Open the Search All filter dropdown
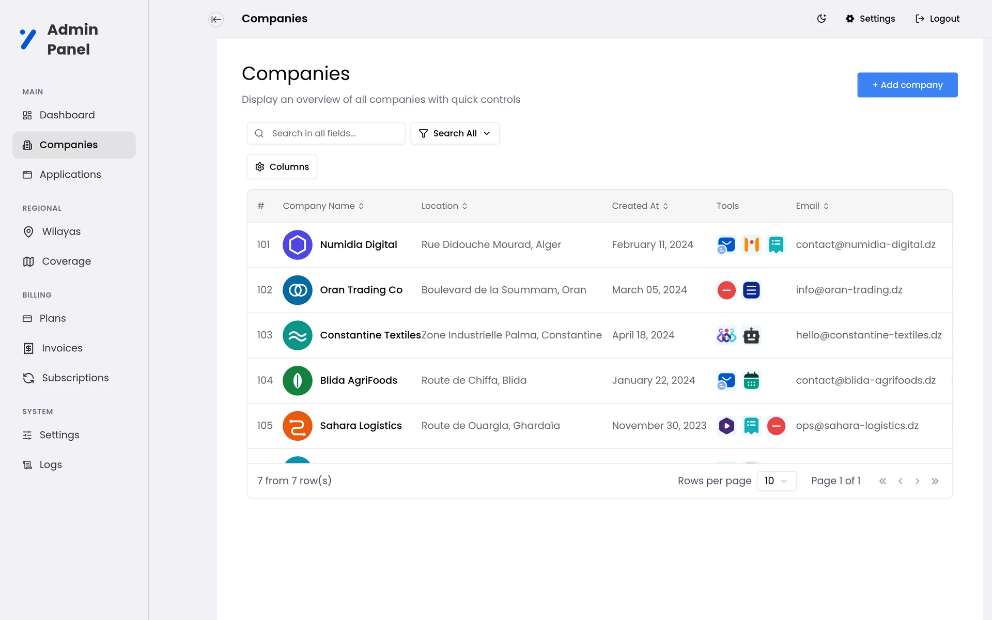This screenshot has width=992, height=620. (x=455, y=133)
